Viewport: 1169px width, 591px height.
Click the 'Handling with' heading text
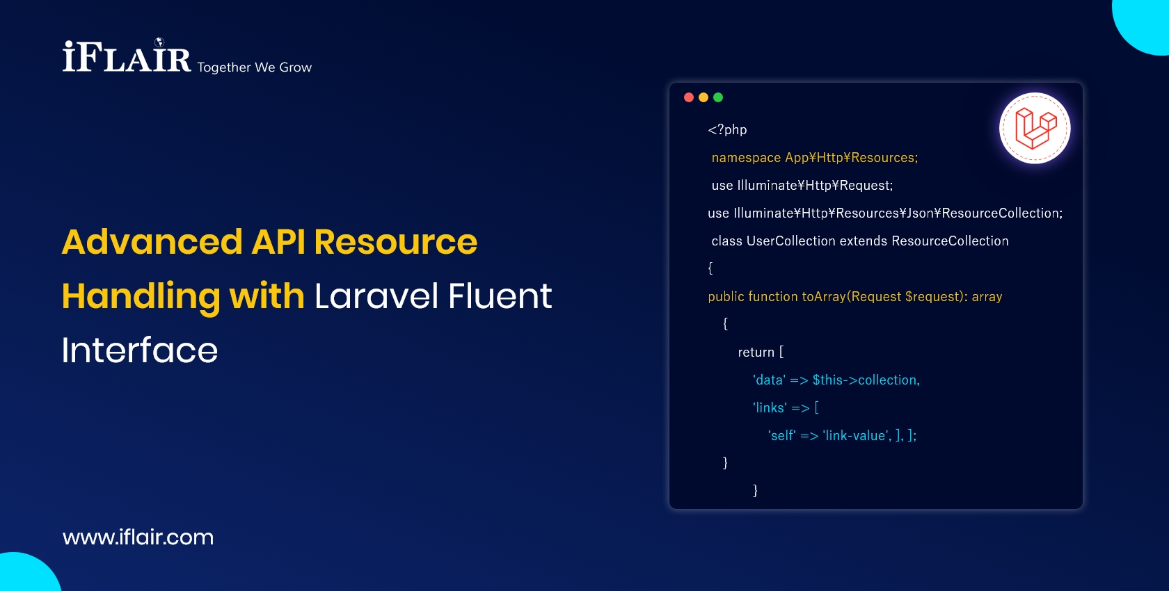coord(183,297)
